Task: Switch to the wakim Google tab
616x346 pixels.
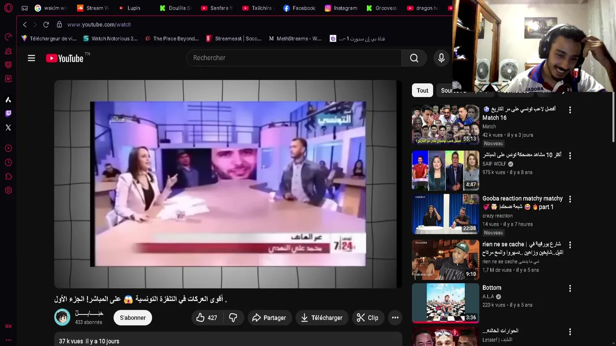Action: (x=51, y=8)
